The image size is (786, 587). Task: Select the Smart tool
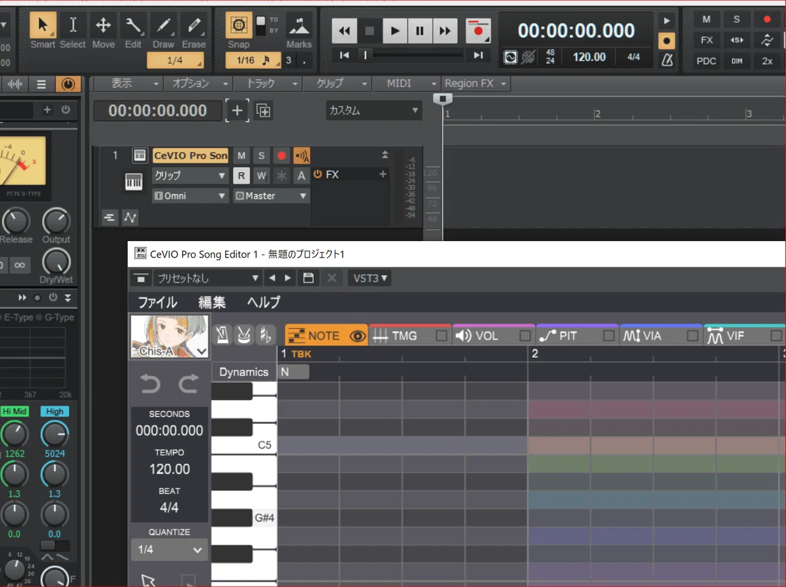(x=43, y=30)
